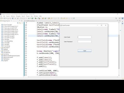124x93 pixels.
Task: Click the Save toolbar icon
Action: click(8, 18)
